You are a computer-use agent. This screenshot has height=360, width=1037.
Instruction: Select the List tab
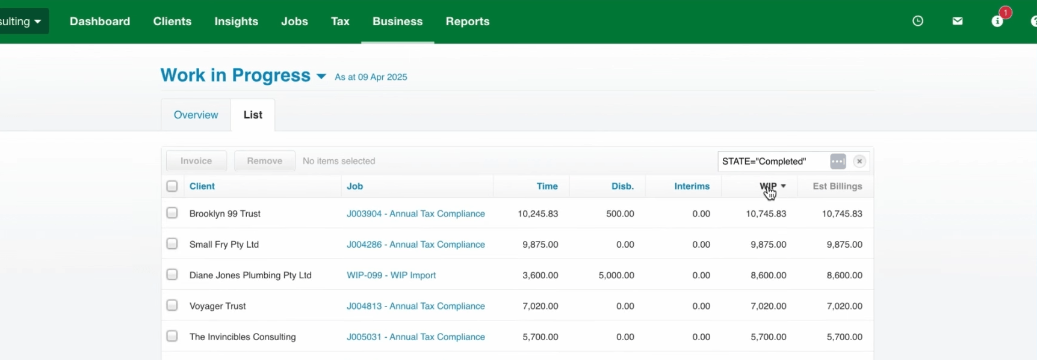point(253,115)
